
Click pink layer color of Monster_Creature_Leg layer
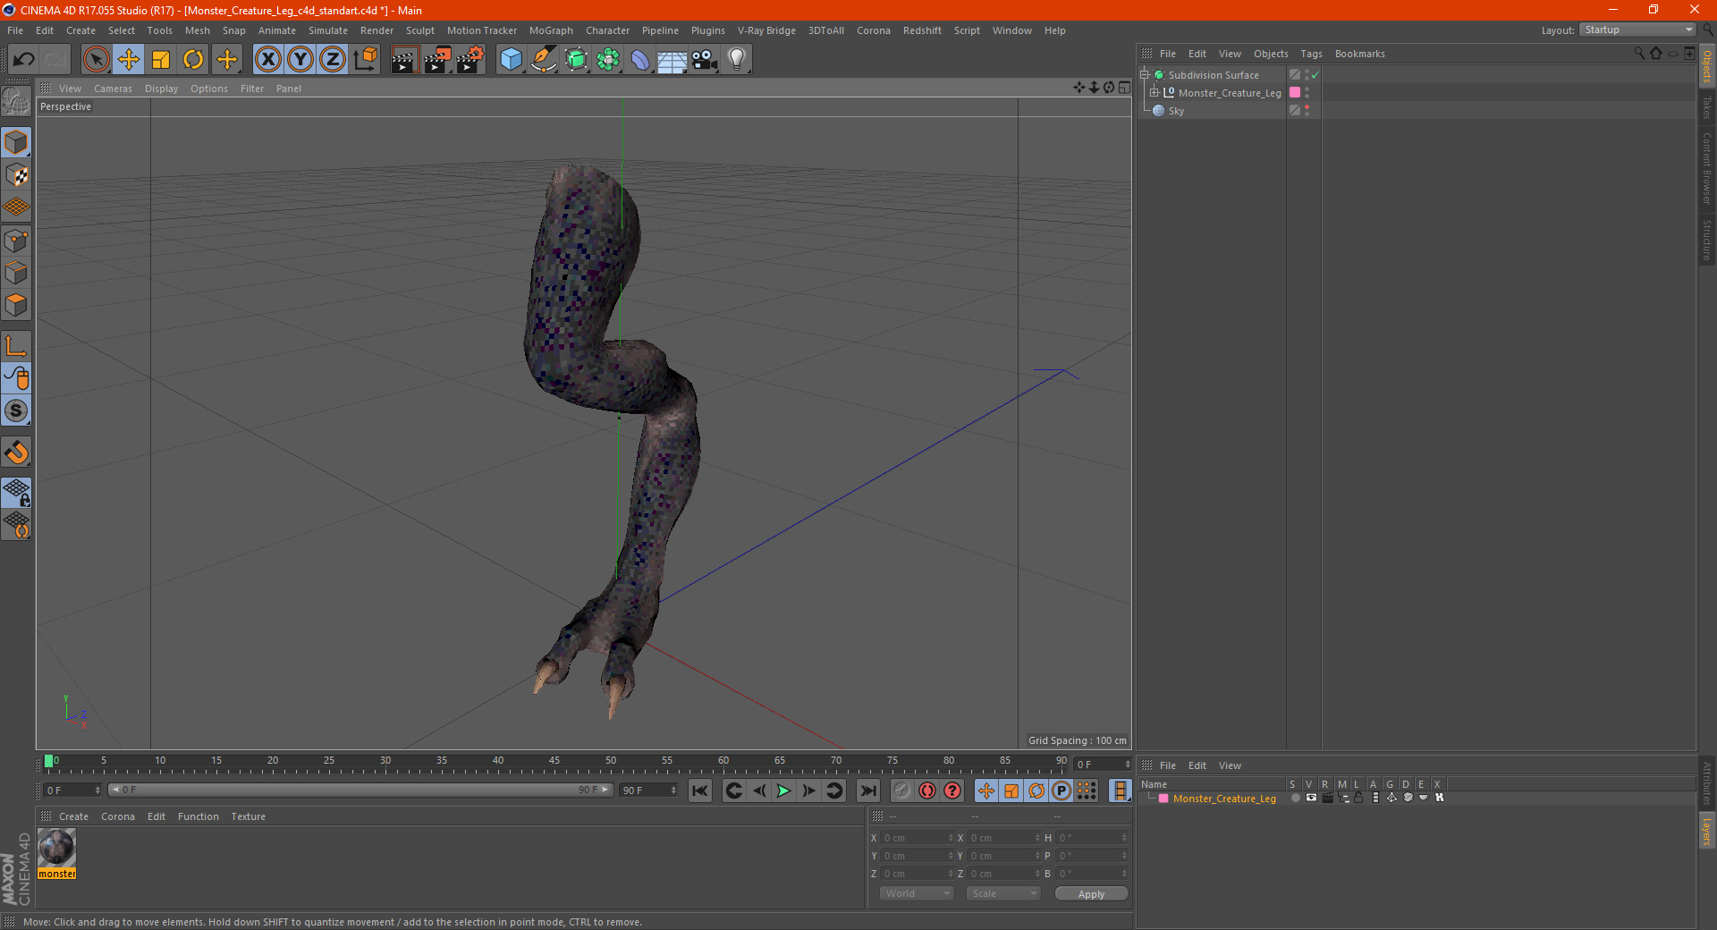click(1163, 799)
